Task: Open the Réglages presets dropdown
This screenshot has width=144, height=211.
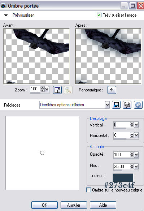Action: click(107, 105)
